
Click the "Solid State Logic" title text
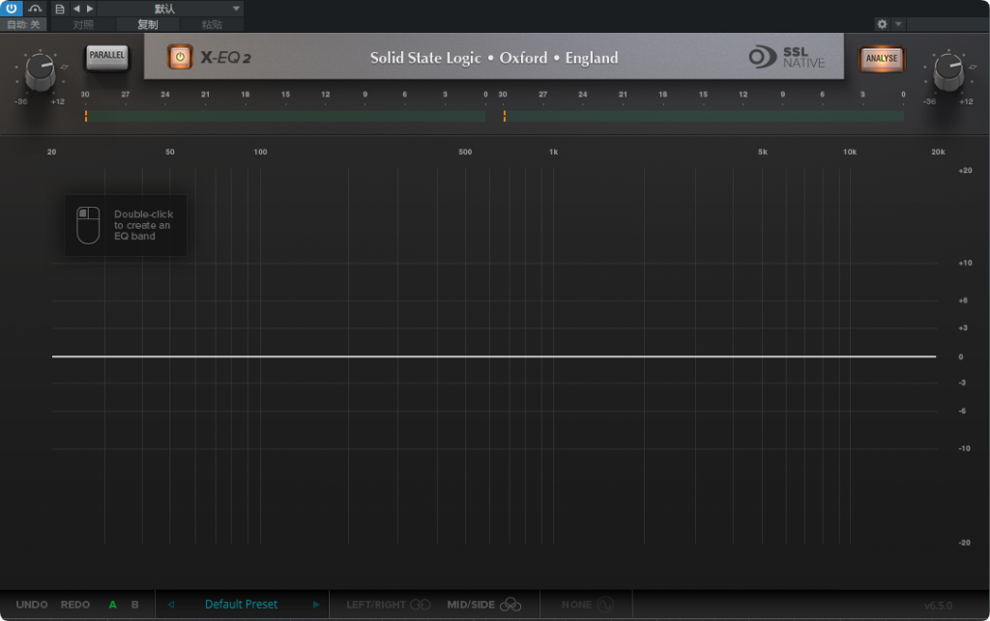click(x=425, y=58)
